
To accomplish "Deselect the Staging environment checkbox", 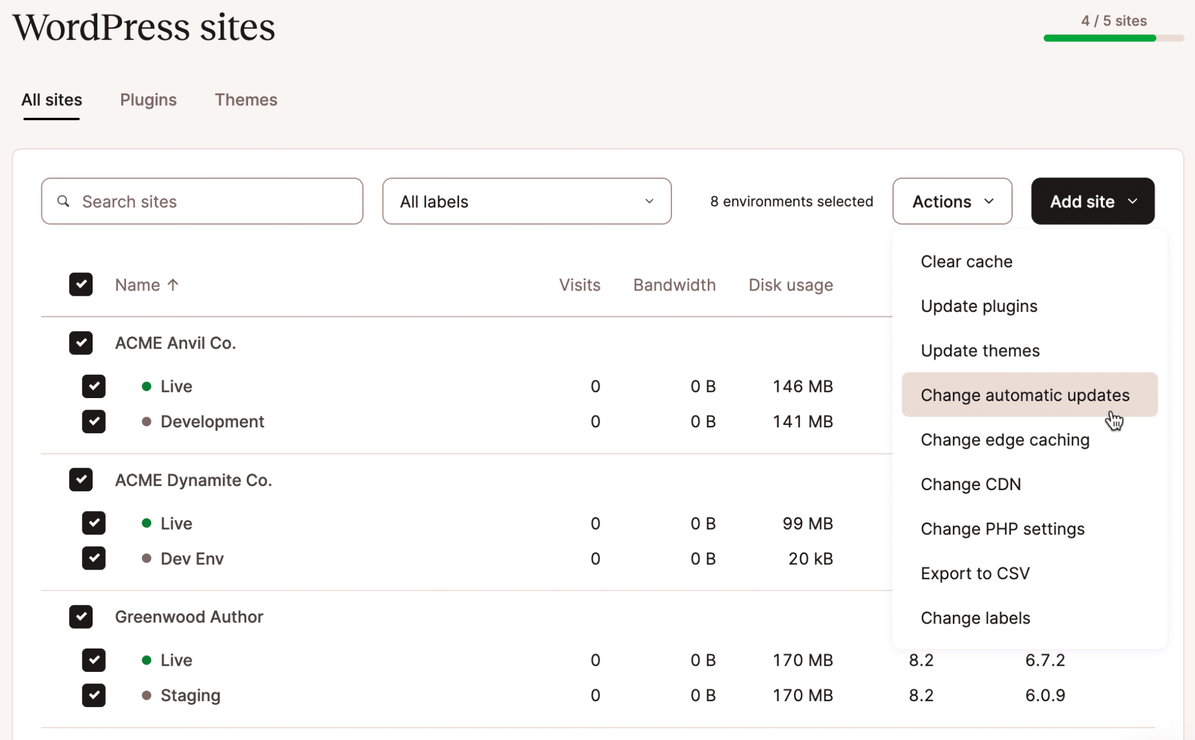I will (94, 695).
